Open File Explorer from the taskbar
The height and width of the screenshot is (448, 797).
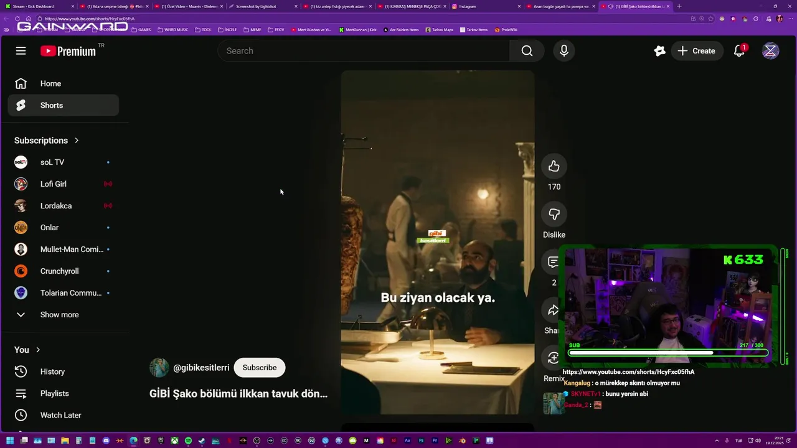tap(65, 441)
